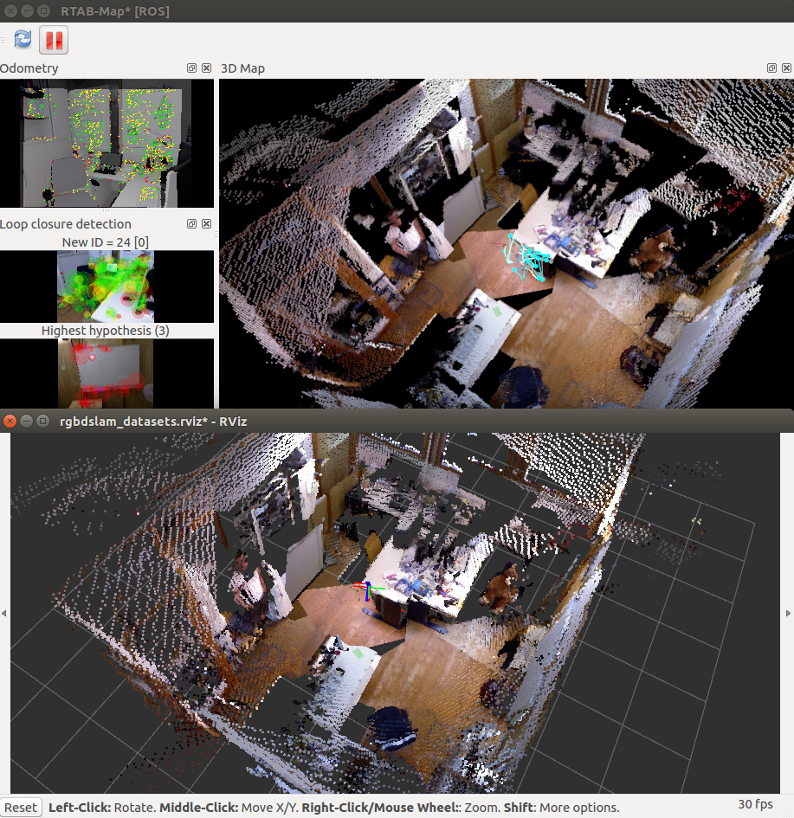Minimize the RViz window
Viewport: 794px width, 818px height.
point(27,421)
